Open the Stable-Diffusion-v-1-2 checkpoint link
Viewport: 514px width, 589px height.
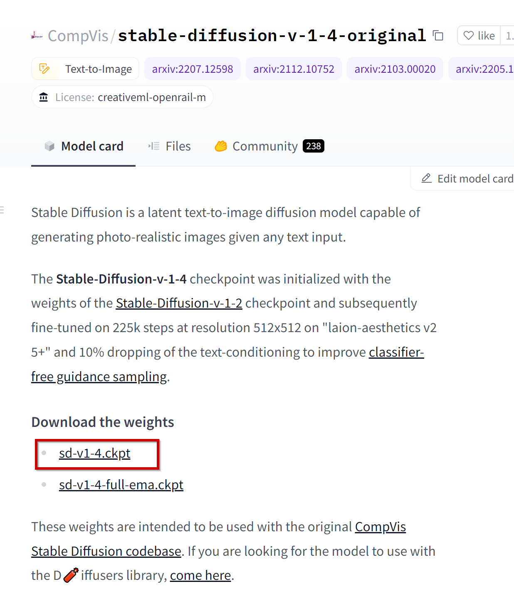pyautogui.click(x=179, y=303)
